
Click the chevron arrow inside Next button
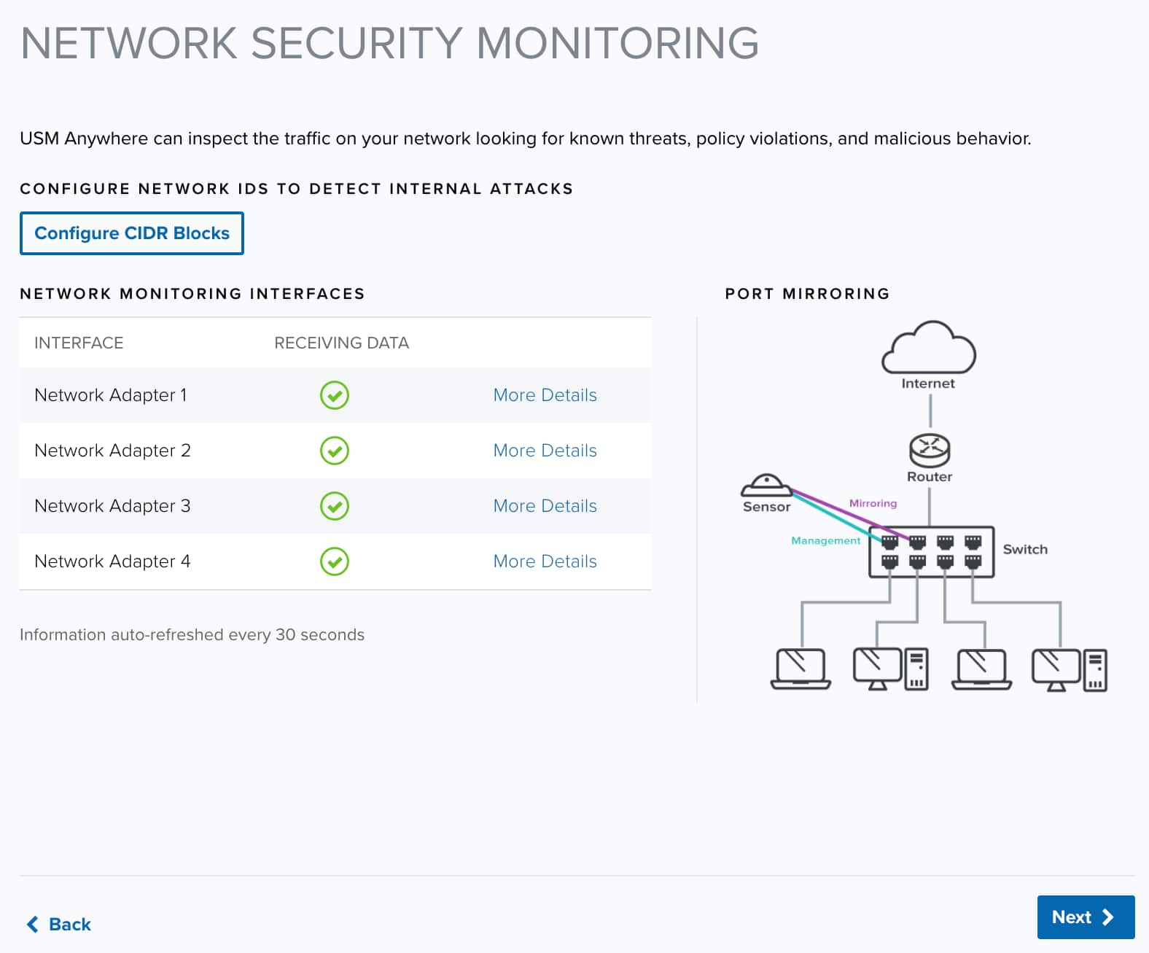click(x=1108, y=917)
